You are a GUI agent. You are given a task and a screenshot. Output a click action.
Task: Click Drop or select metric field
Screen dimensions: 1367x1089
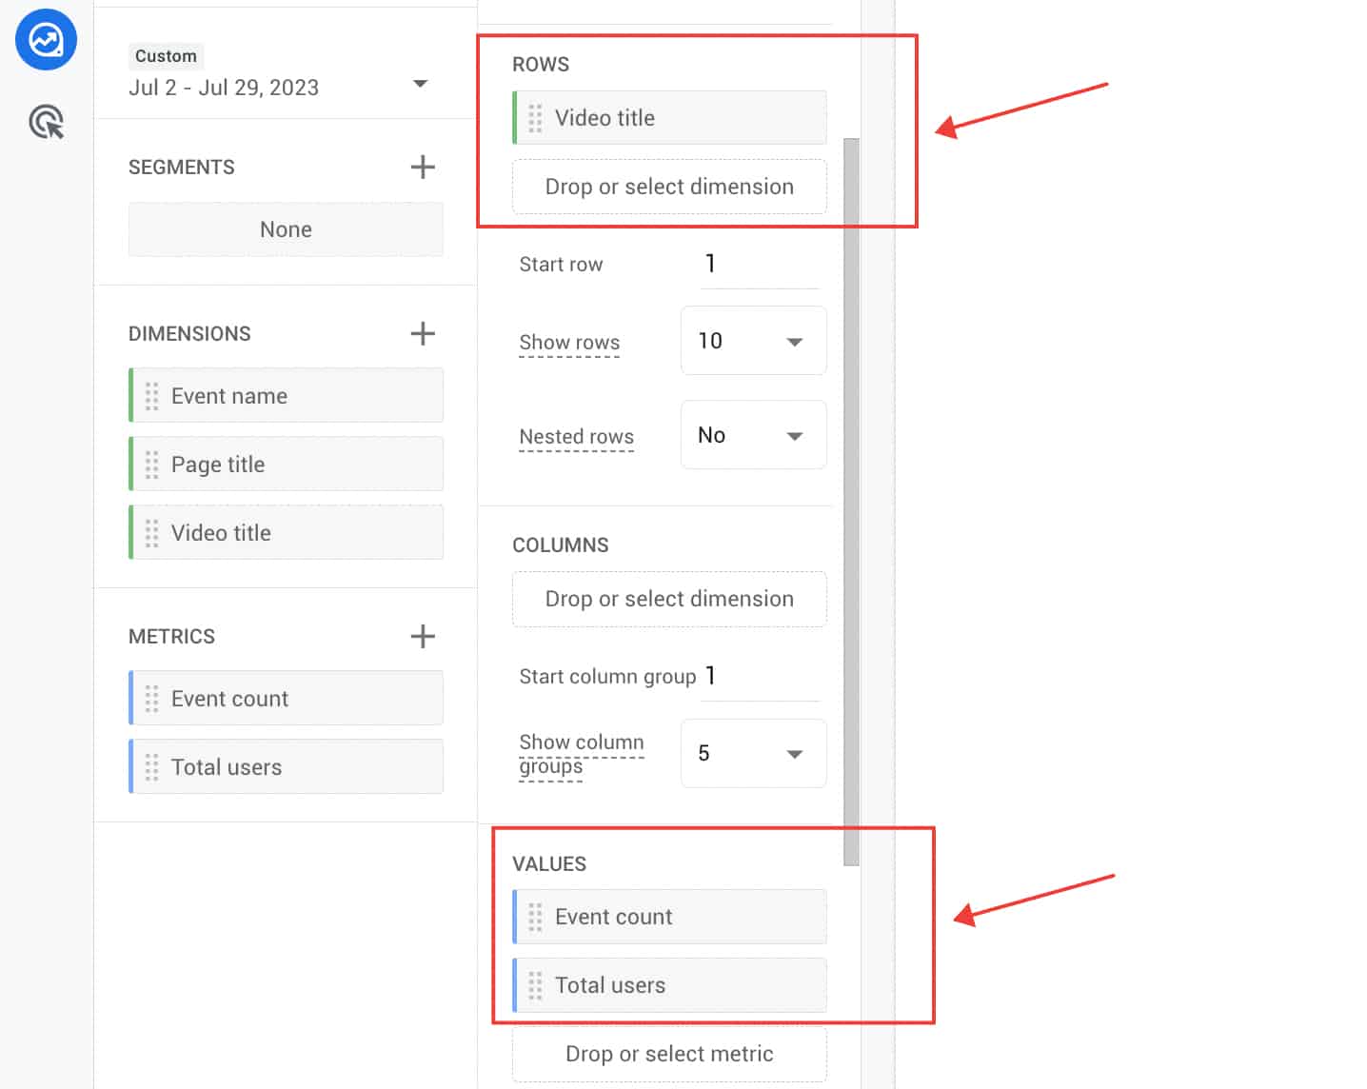pos(669,1054)
